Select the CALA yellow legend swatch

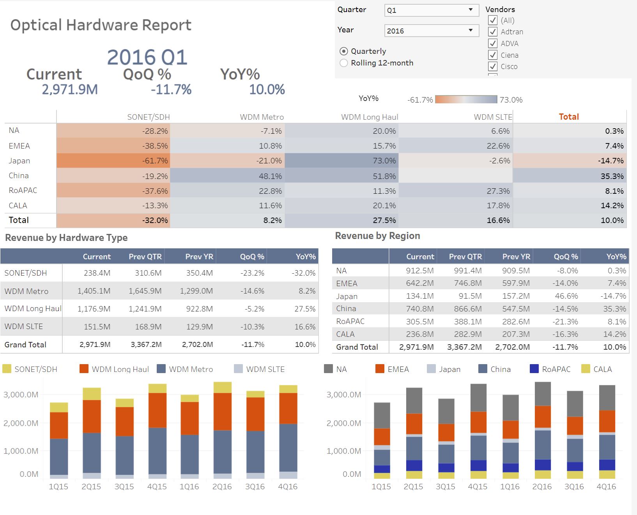(586, 369)
